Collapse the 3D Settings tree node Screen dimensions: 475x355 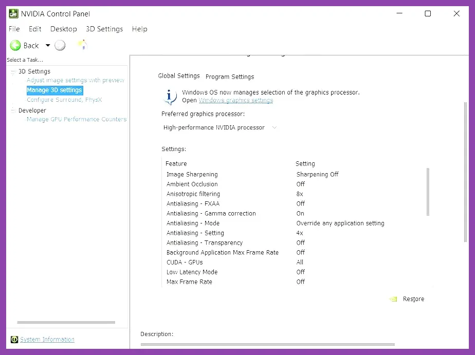(13, 72)
